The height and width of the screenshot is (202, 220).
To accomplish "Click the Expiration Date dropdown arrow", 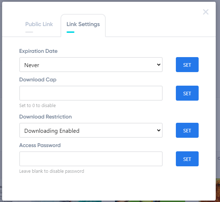I will tap(159, 65).
